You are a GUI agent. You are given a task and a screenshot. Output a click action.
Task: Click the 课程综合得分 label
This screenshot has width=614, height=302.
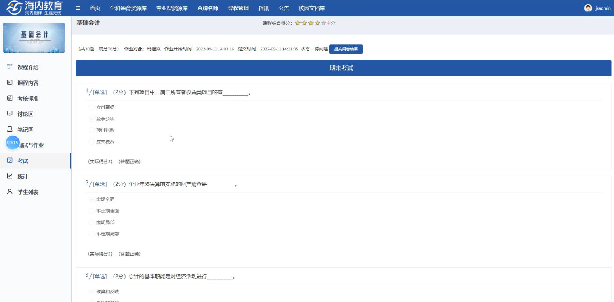click(x=278, y=23)
